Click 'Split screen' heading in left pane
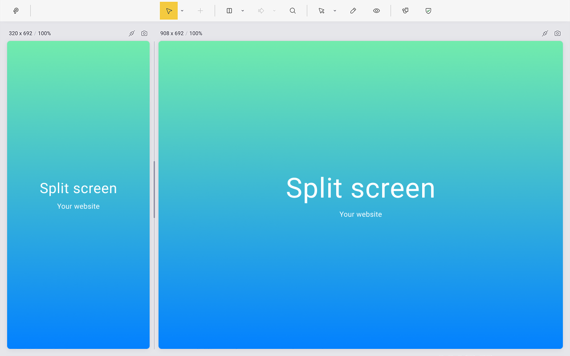Viewport: 570px width, 356px height. click(78, 188)
